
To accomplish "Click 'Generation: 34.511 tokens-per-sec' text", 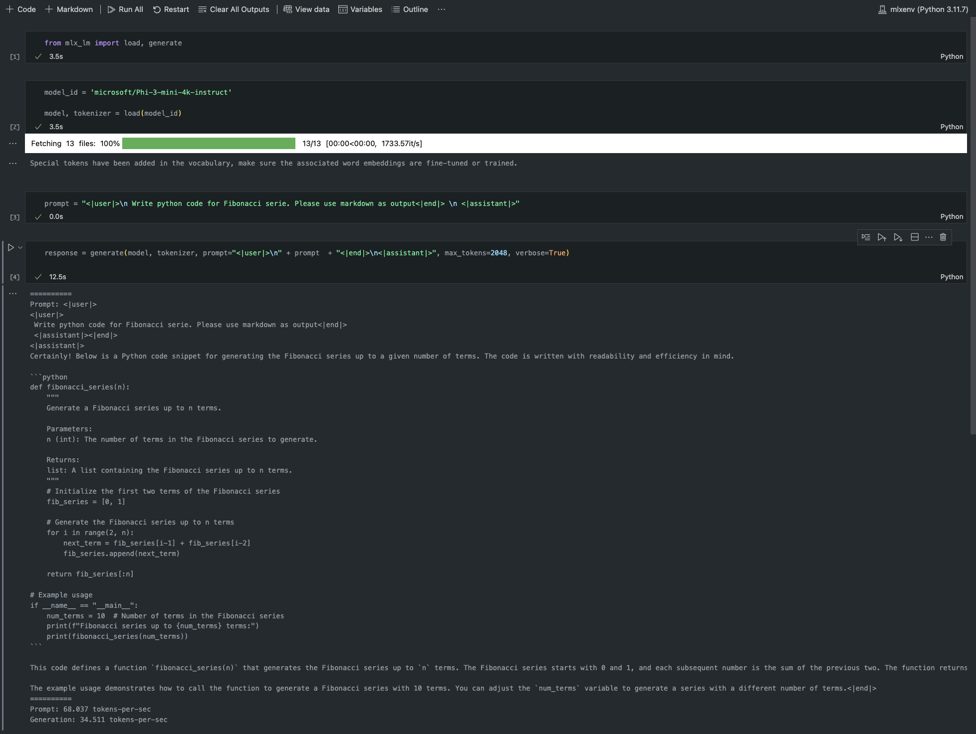I will coord(99,720).
